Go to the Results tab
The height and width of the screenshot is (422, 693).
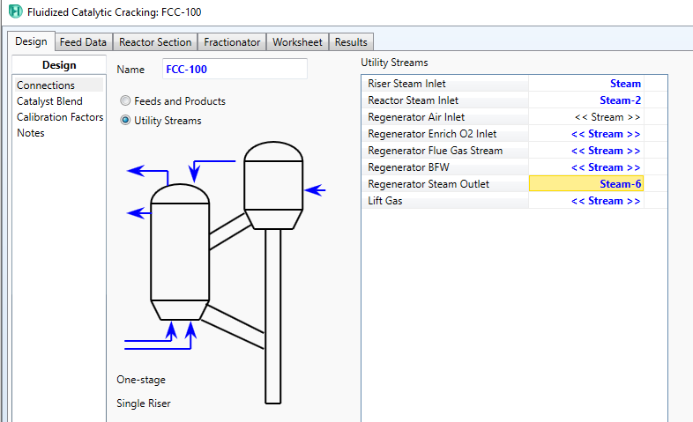351,42
